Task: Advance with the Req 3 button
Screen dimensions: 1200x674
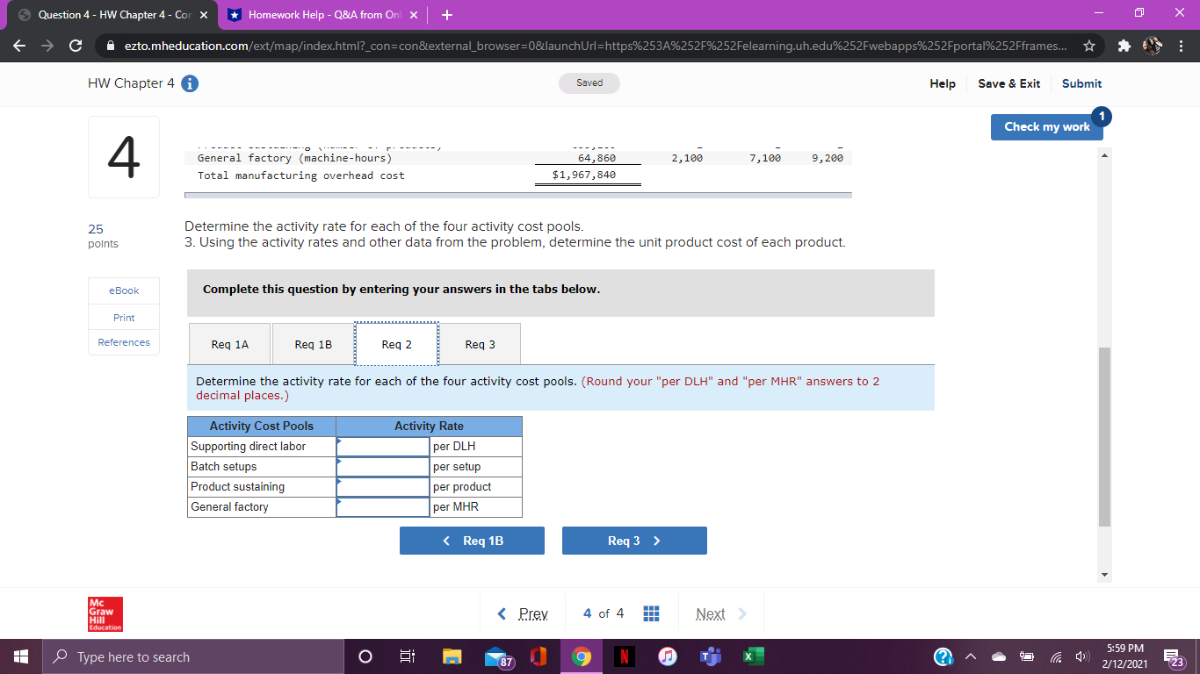Action: tap(634, 541)
